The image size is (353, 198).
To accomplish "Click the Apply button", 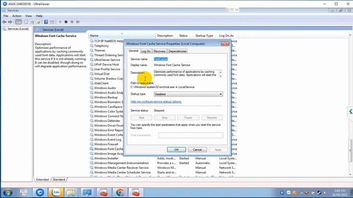I will (x=218, y=150).
